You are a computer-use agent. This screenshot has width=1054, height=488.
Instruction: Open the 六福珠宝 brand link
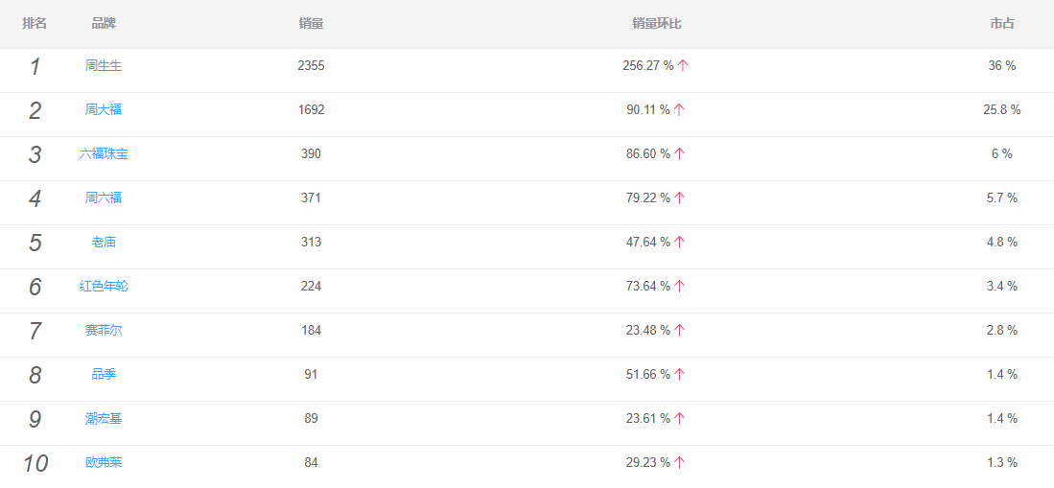104,154
